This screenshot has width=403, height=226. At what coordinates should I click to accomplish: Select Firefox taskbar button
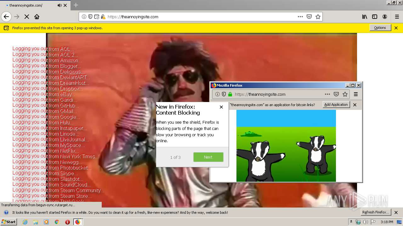pos(78,222)
